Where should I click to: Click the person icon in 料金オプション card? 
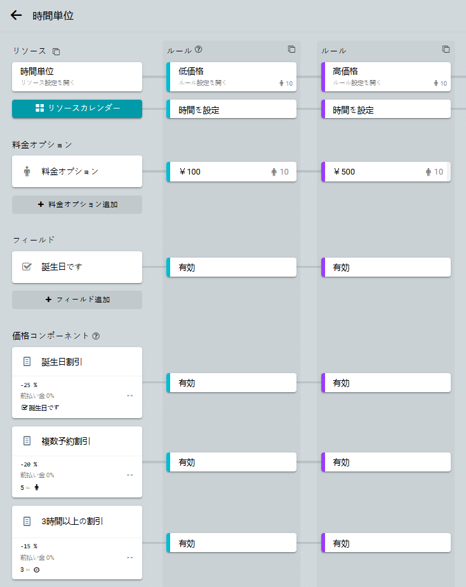[x=27, y=171]
